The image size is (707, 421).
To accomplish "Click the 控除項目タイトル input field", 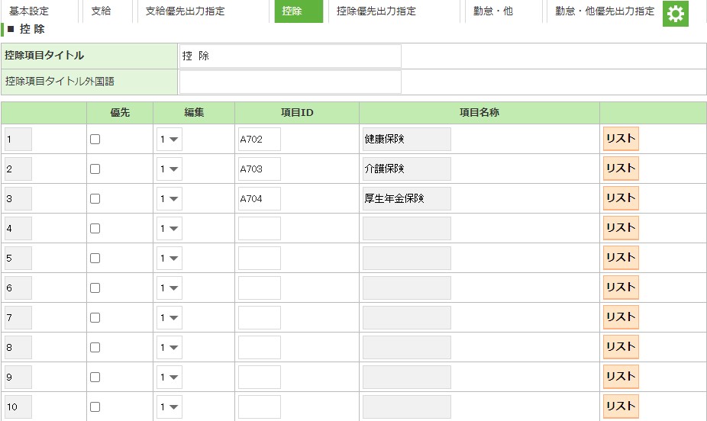I will 290,56.
